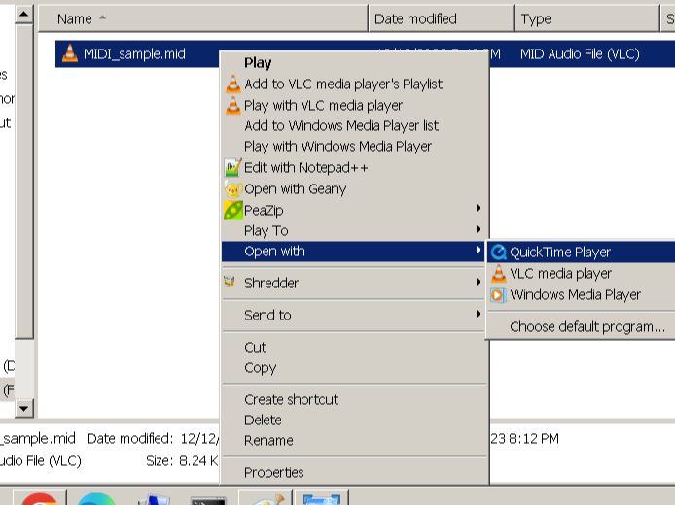Image resolution: width=675 pixels, height=505 pixels.
Task: Open Properties from the context menu
Action: [355, 472]
